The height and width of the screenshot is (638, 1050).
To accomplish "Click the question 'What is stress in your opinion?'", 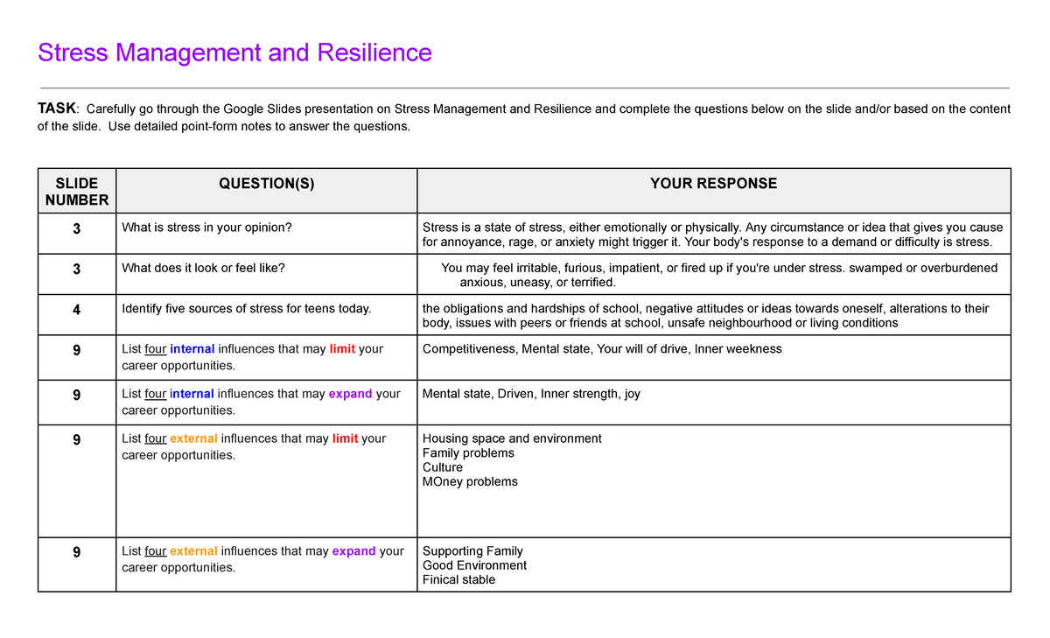I will [x=206, y=227].
